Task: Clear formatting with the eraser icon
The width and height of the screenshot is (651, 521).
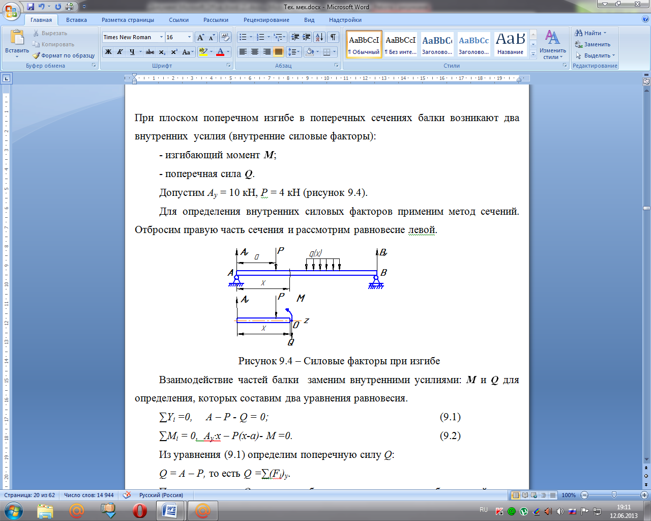Action: [225, 37]
